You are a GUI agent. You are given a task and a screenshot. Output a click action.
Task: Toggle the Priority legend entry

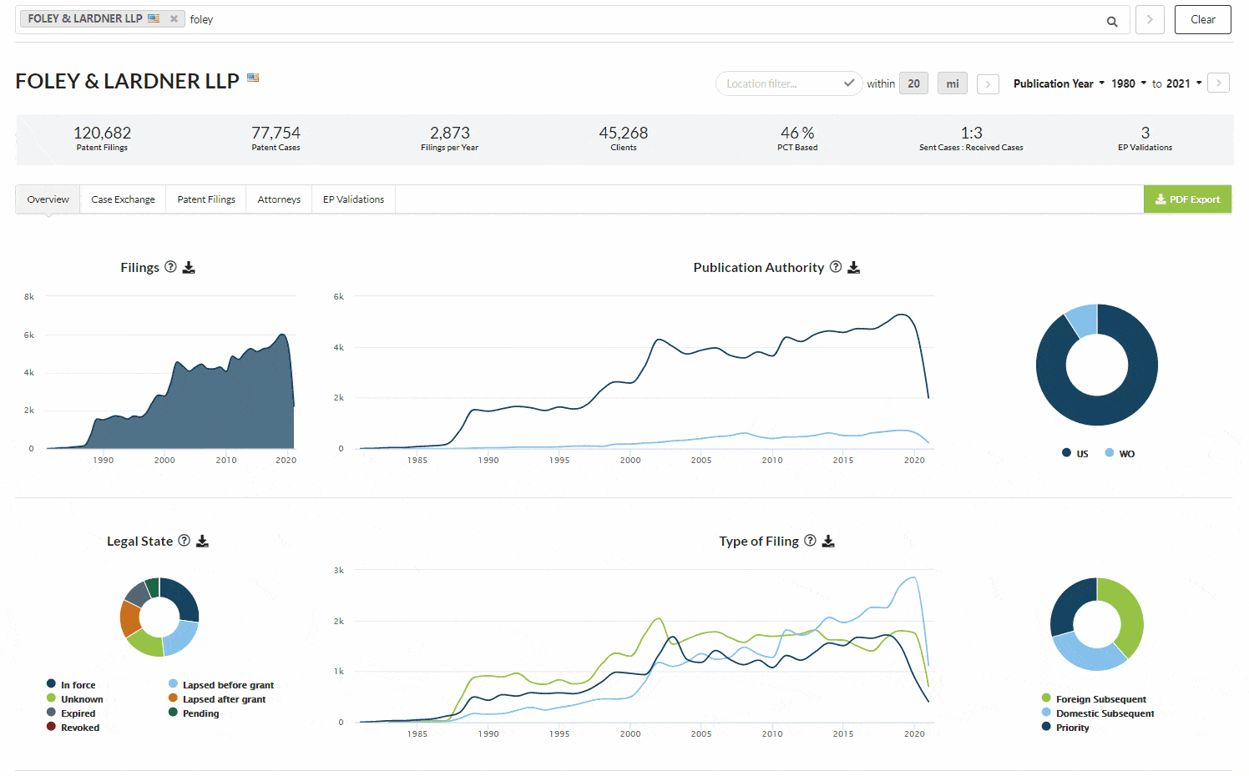[1065, 728]
